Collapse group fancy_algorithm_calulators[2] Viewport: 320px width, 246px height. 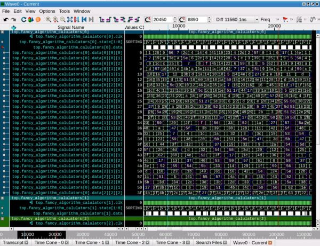tap(2, 219)
